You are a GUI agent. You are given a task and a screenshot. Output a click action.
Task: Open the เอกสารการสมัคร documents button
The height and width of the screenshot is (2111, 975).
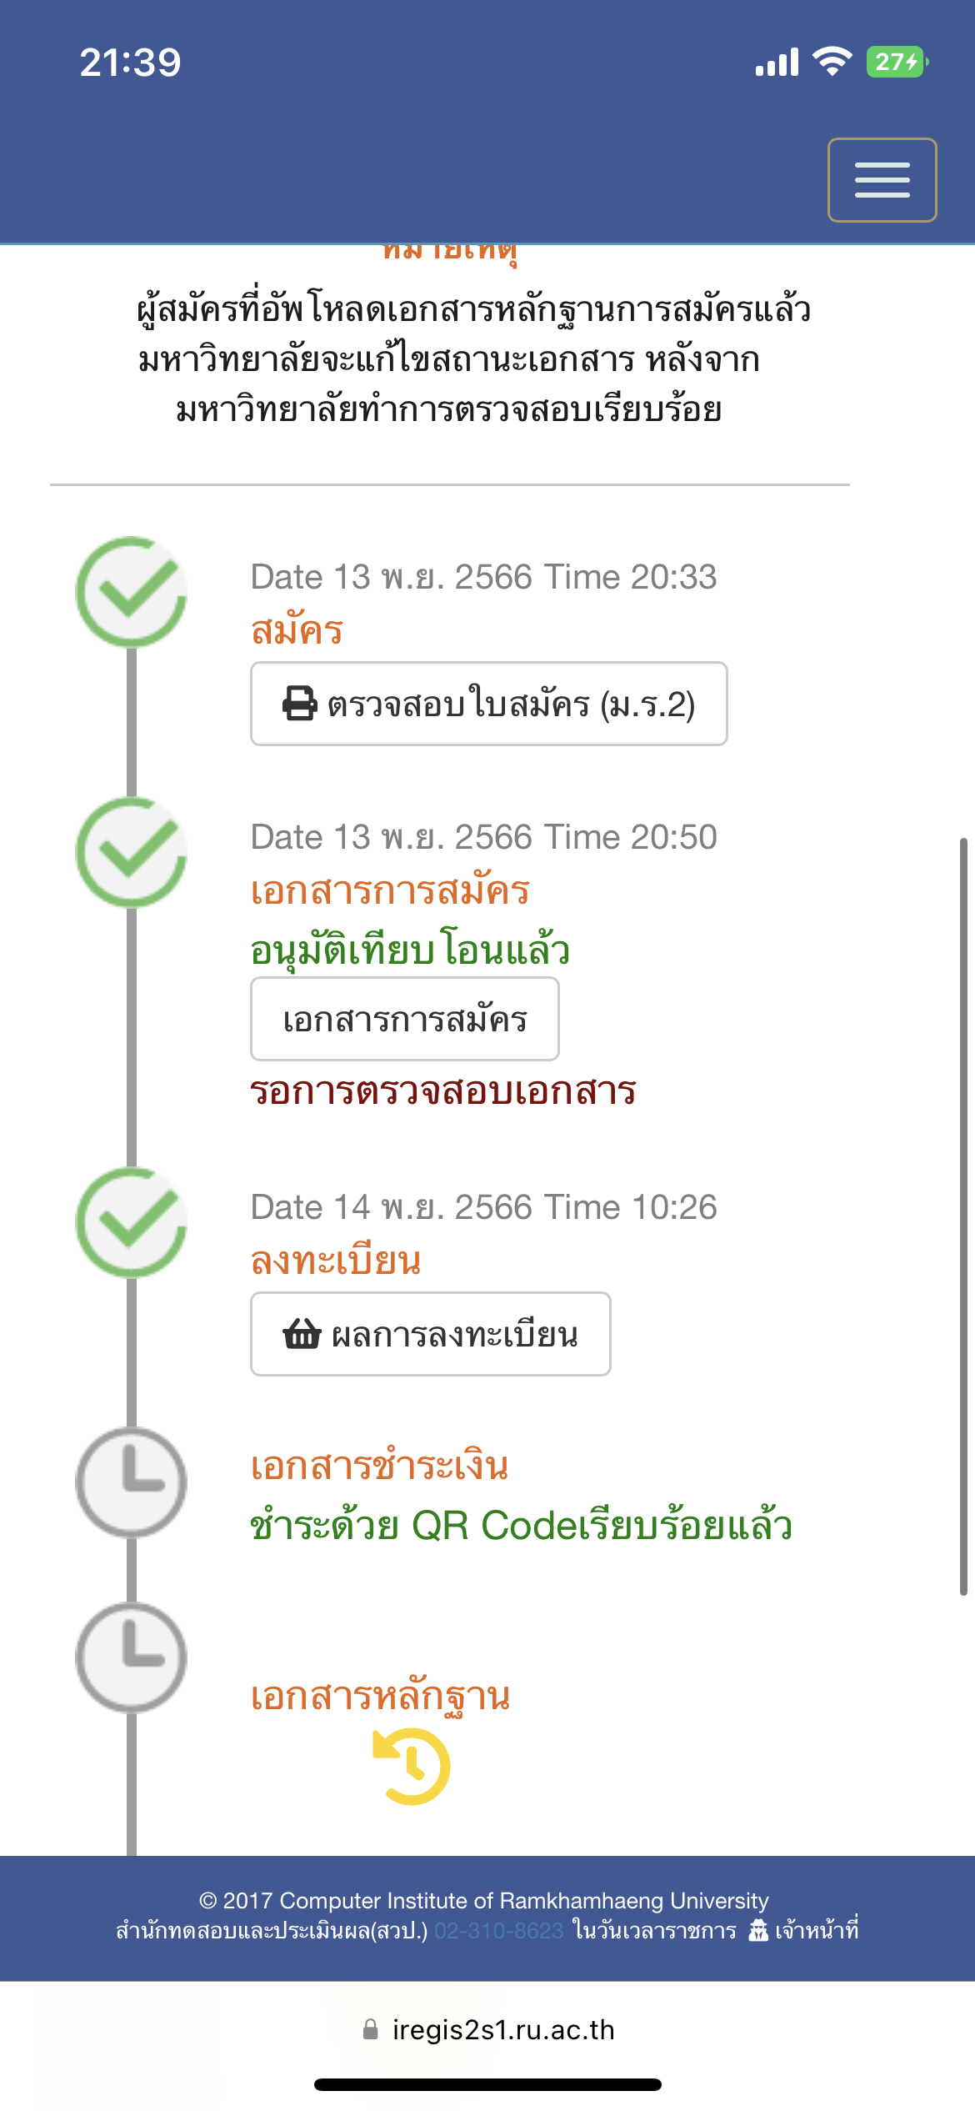pyautogui.click(x=405, y=1019)
